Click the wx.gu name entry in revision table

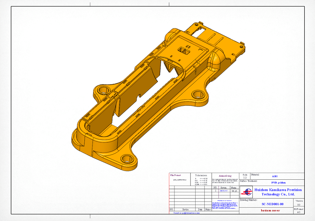[233, 191]
